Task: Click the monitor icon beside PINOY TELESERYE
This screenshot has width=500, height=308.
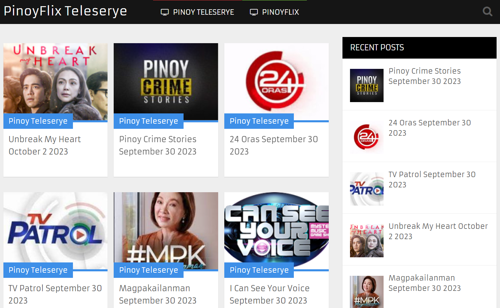Action: tap(164, 11)
